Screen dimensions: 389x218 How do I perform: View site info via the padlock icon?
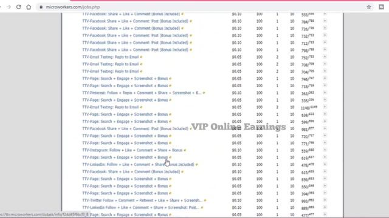(41, 7)
